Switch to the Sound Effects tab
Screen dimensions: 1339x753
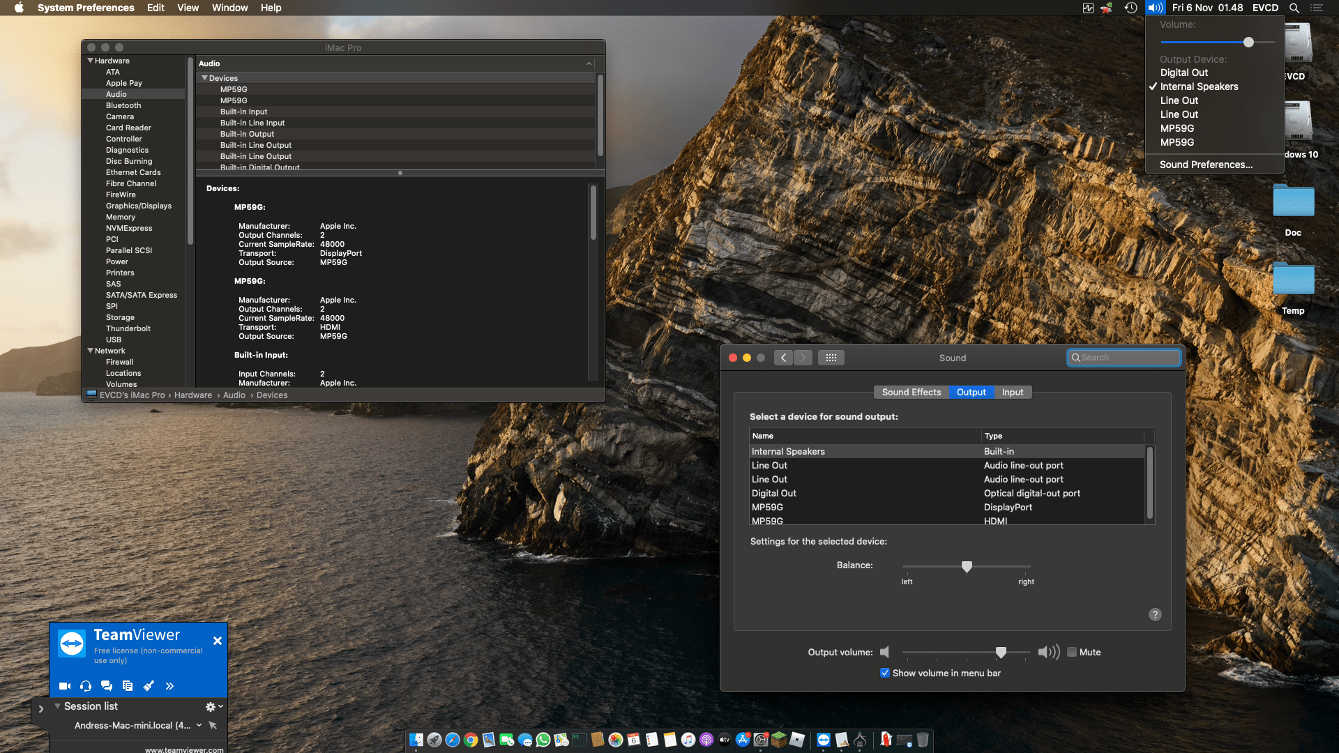click(911, 392)
